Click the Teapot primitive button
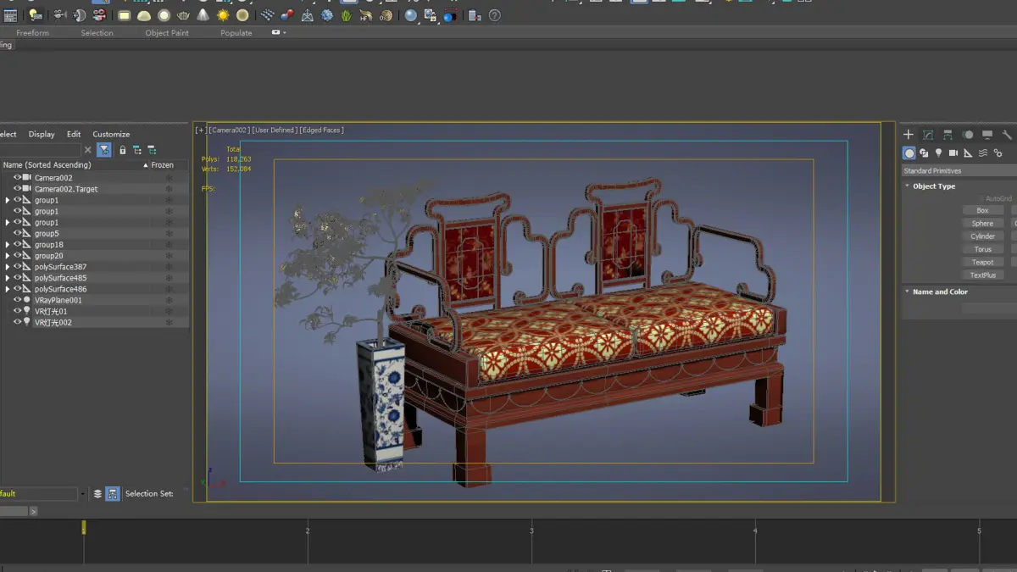Screen dimensions: 1017x572 point(983,262)
